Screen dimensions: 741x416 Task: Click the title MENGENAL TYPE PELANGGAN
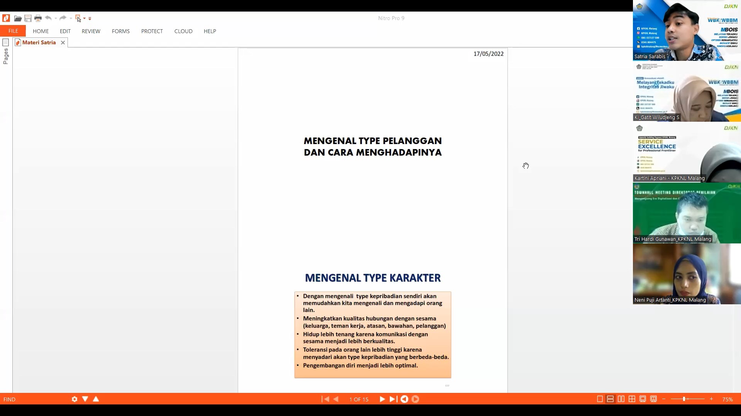point(373,141)
